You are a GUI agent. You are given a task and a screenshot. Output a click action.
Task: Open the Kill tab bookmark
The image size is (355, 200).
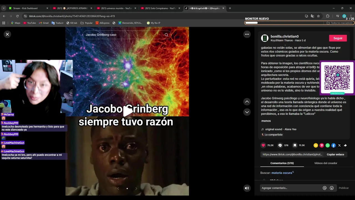pyautogui.click(x=72, y=23)
